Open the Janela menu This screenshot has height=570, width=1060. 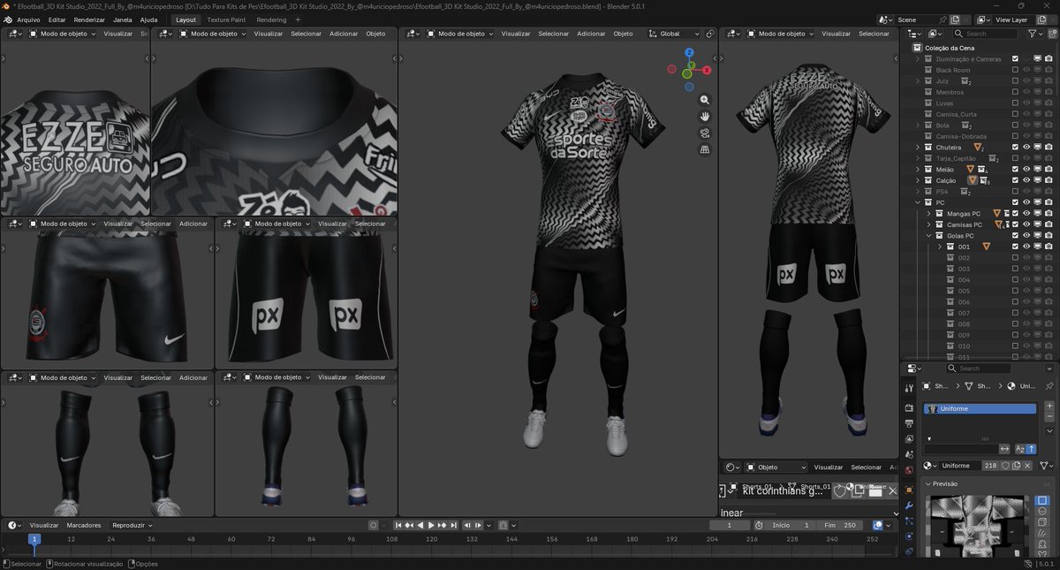coord(123,19)
